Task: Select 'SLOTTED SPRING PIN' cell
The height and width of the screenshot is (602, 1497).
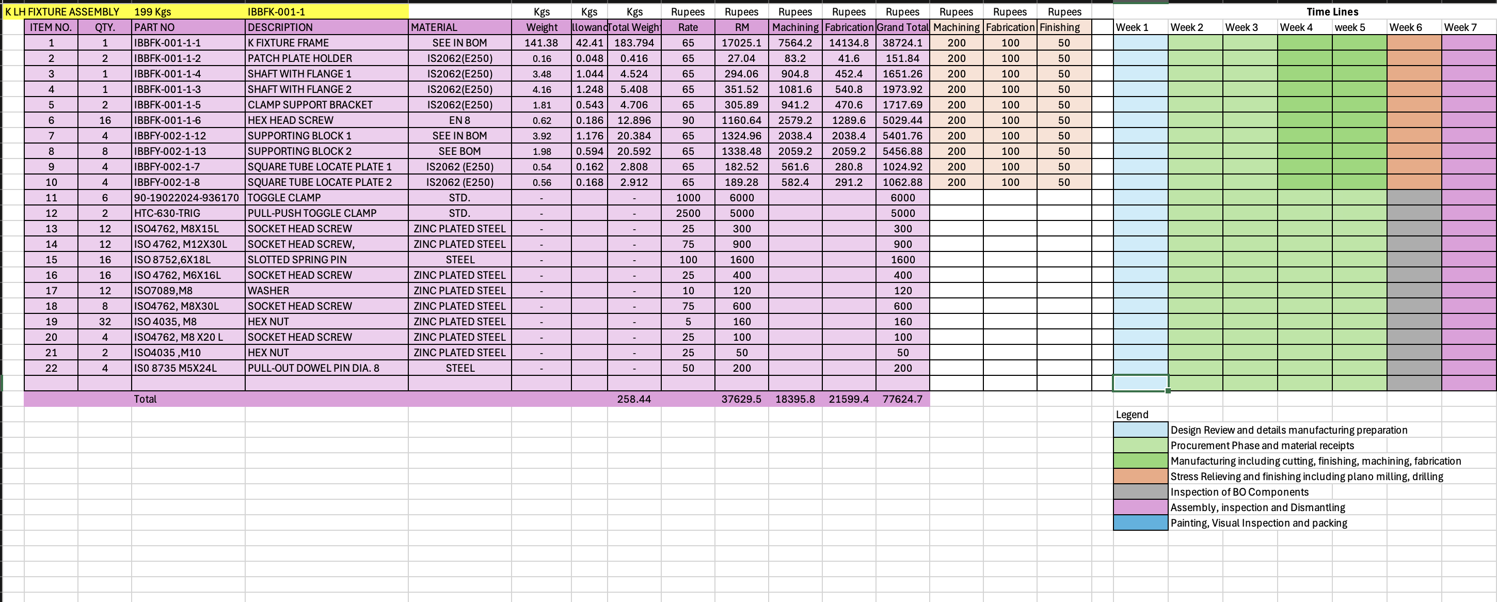Action: (x=327, y=260)
